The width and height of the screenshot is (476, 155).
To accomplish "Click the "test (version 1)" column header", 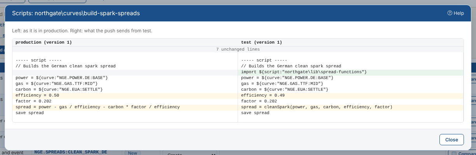I will tap(261, 42).
